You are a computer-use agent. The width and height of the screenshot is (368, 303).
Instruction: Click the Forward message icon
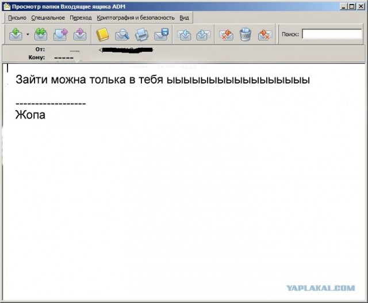[60, 35]
